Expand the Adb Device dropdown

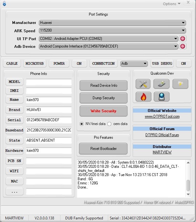tap(108, 46)
